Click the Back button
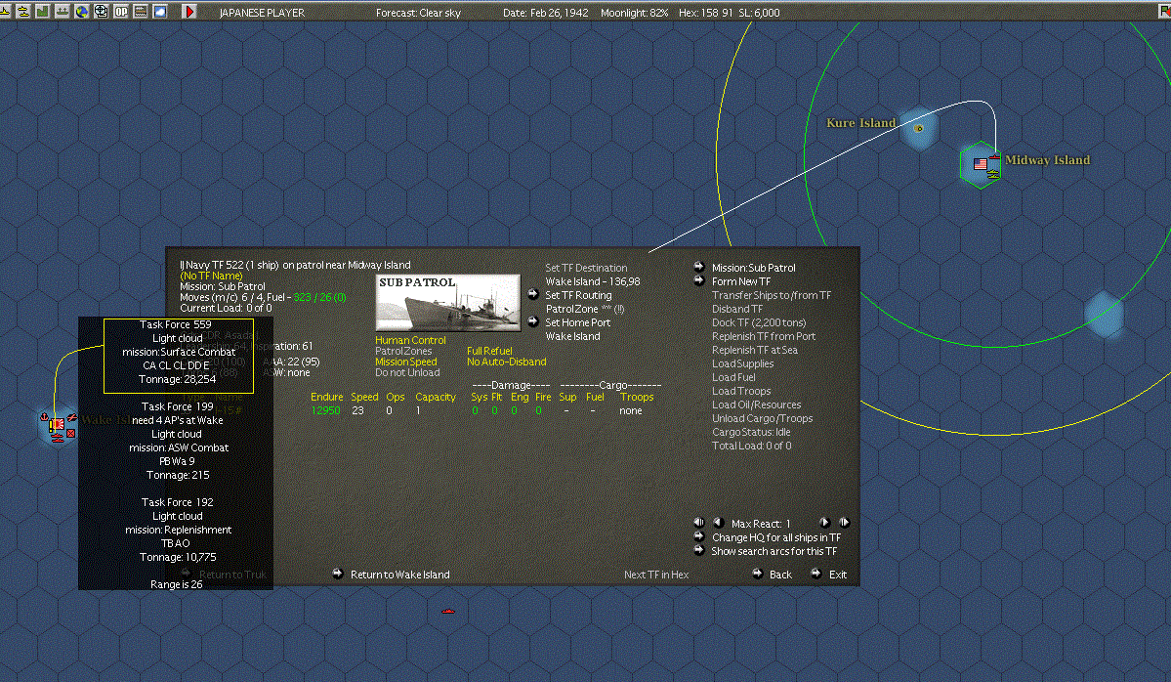The width and height of the screenshot is (1171, 682). coord(780,575)
